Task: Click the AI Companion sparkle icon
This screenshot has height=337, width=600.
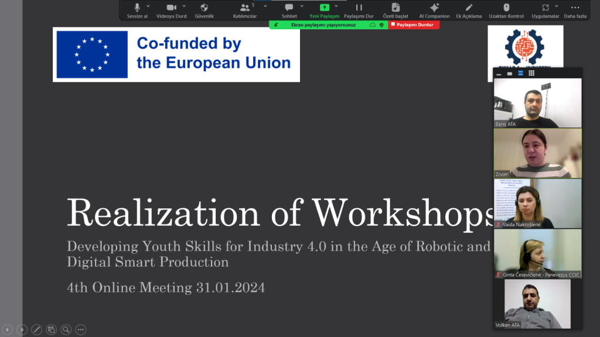Action: [434, 8]
